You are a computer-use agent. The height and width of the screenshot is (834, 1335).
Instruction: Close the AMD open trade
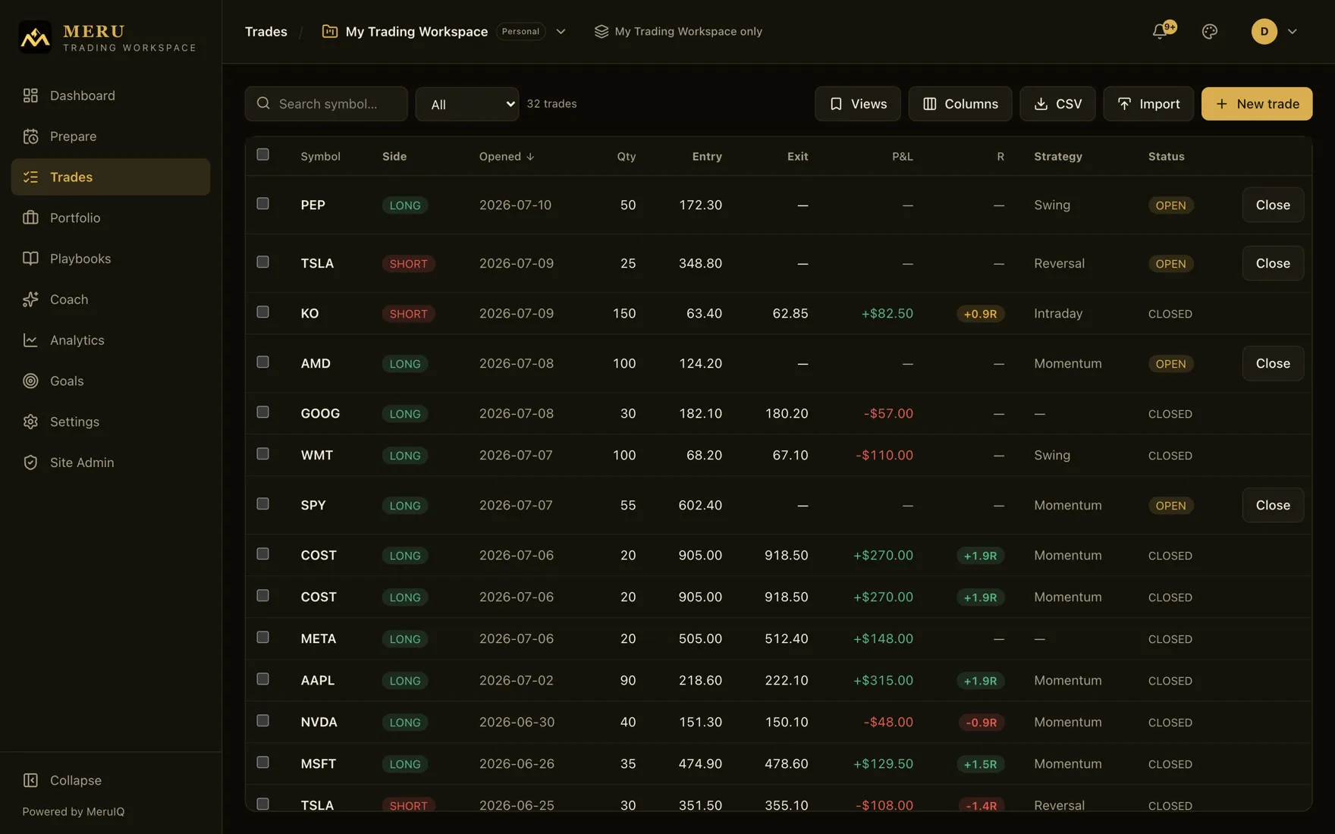(1273, 363)
